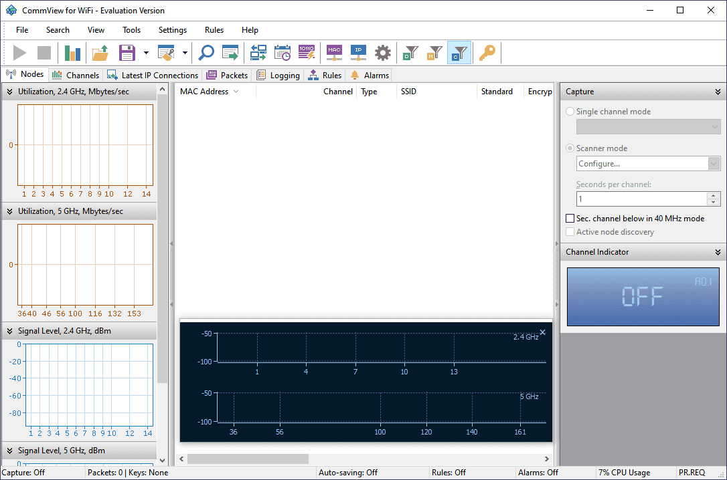Close the channel signal graph overlay

point(542,332)
